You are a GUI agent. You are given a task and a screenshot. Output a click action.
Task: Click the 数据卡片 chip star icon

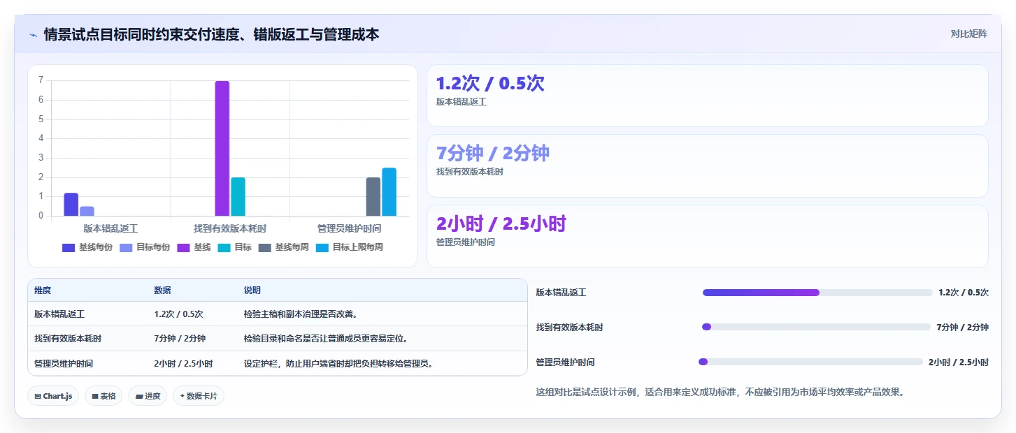(183, 396)
